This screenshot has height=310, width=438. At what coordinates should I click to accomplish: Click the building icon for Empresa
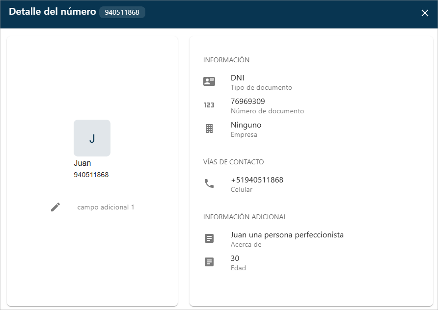[x=209, y=129]
